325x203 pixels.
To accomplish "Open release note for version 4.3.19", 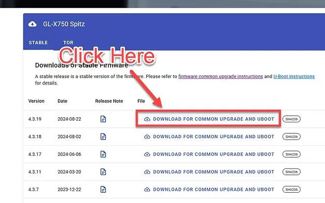I will click(x=103, y=119).
